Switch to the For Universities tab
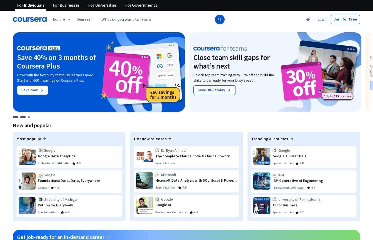Screen dimensions: 373x240 [x=102, y=5]
